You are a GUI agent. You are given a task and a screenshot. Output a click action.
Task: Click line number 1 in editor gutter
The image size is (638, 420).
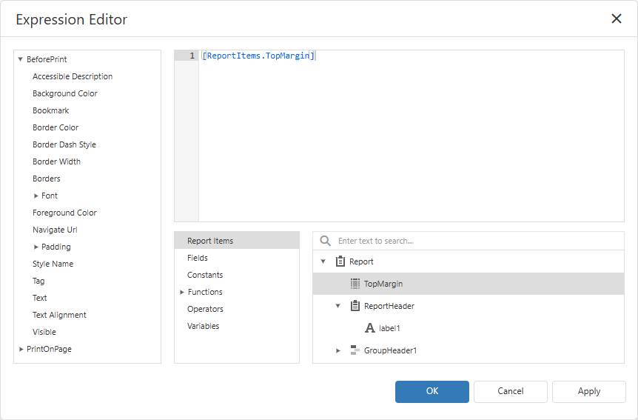click(x=192, y=56)
